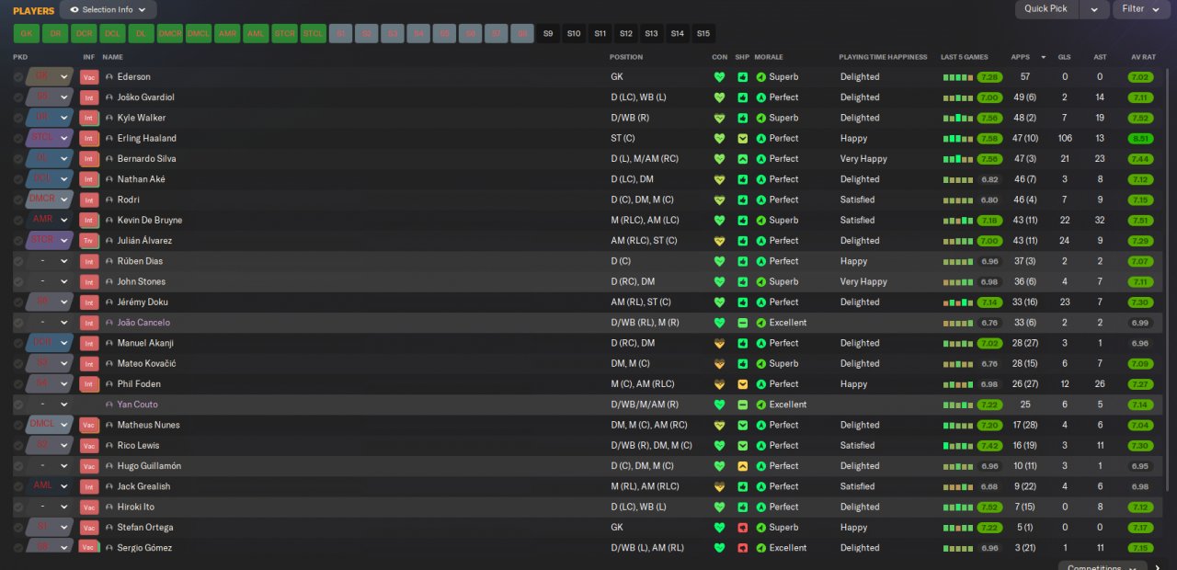Open position dropdown for Rúben Dias
The width and height of the screenshot is (1177, 570).
click(x=64, y=261)
